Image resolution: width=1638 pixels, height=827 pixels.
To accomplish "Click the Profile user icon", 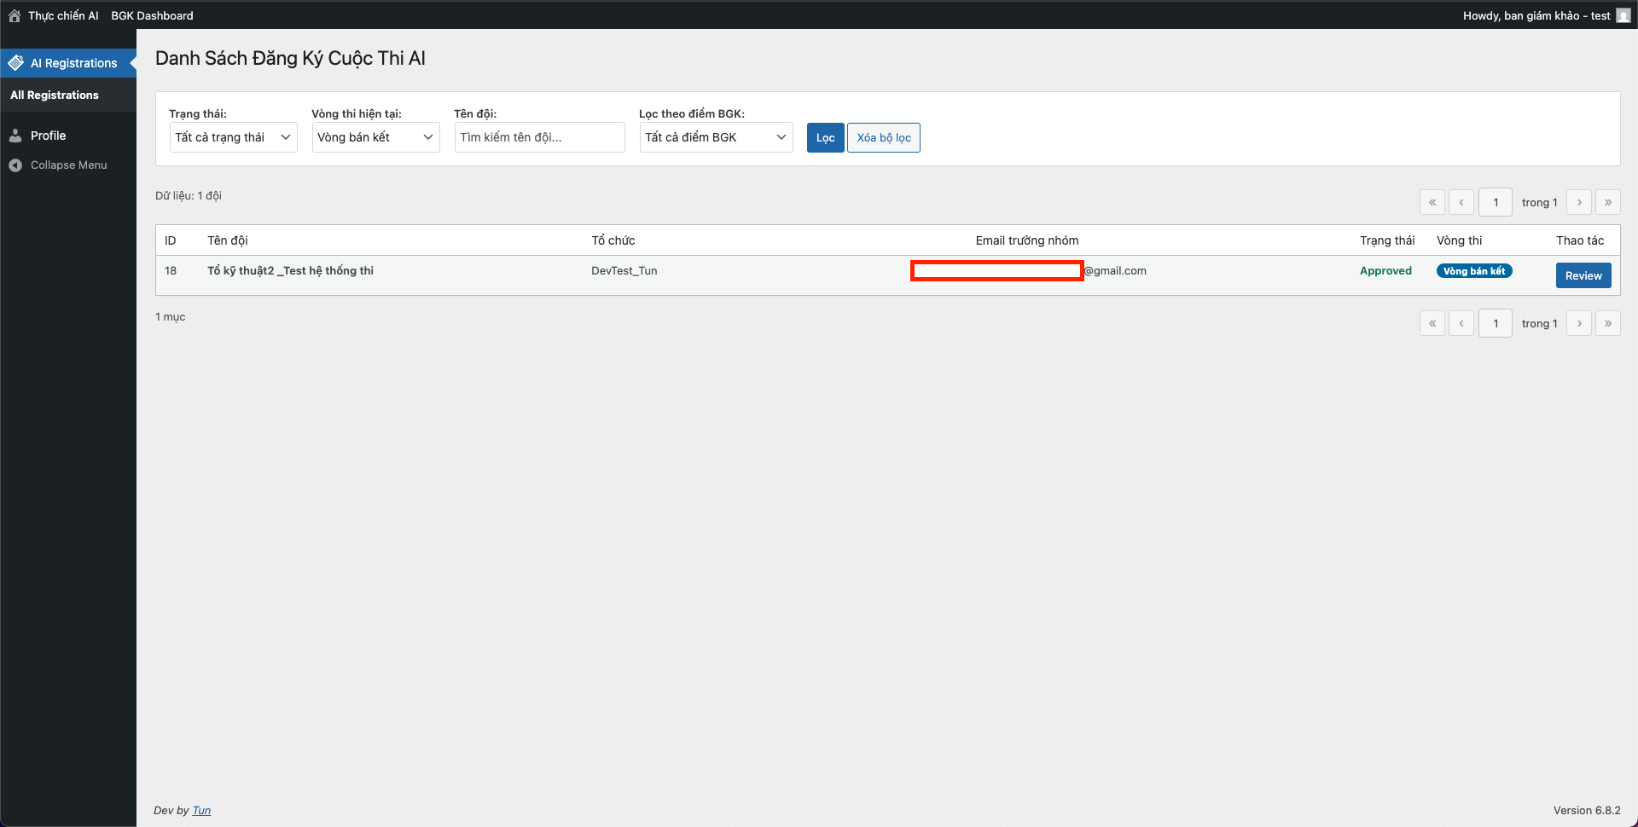I will pos(15,136).
